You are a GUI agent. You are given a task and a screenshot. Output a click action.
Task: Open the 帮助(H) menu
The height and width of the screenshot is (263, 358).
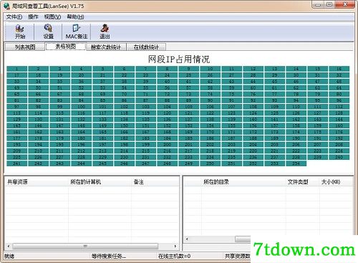click(75, 16)
